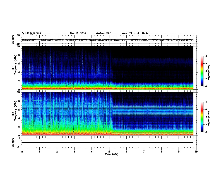Click the ch.2 "Frequency (kHz)" axis label

click(x=15, y=111)
